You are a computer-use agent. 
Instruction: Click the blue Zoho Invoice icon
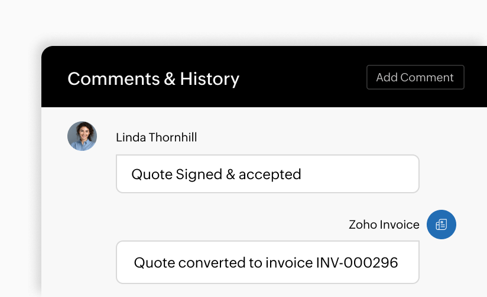point(441,225)
